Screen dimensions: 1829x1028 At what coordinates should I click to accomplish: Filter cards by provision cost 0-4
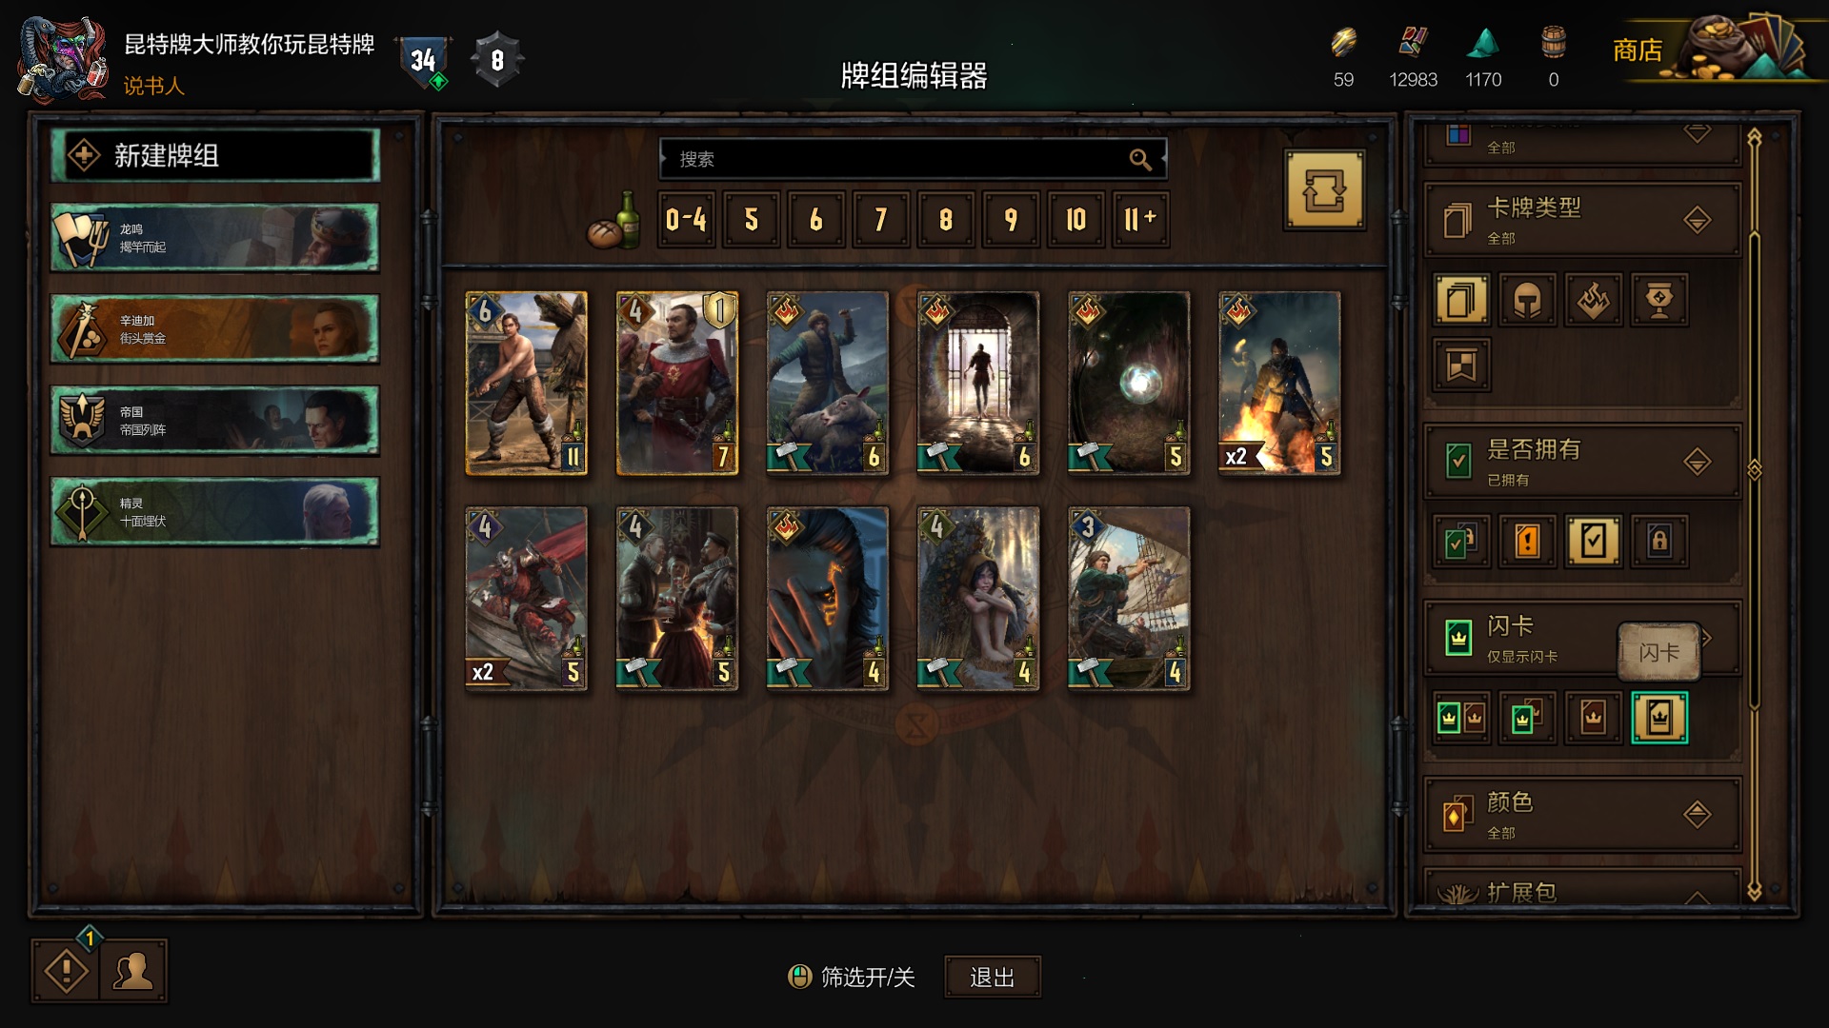[686, 220]
